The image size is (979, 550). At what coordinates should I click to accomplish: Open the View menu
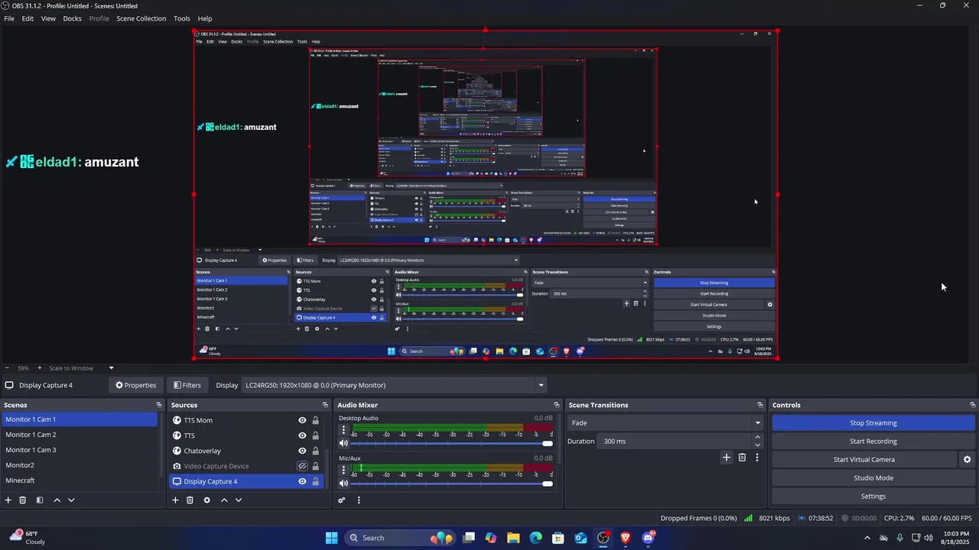[x=48, y=18]
